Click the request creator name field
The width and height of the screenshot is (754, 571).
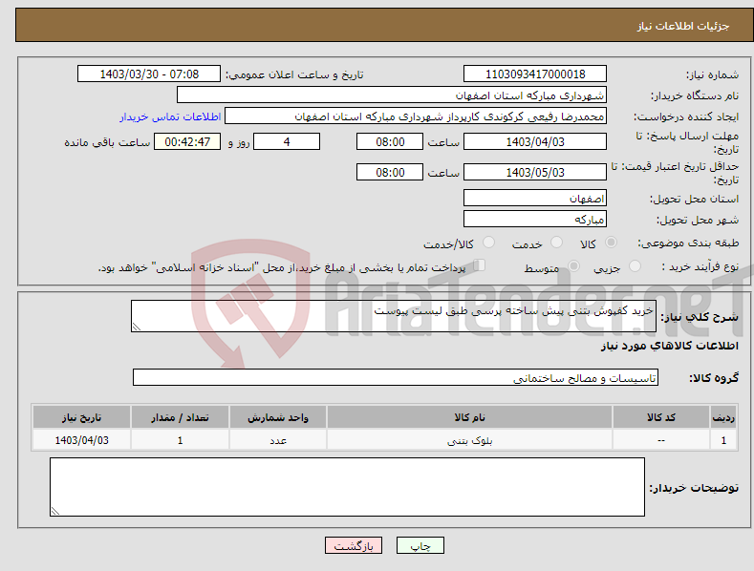(416, 116)
